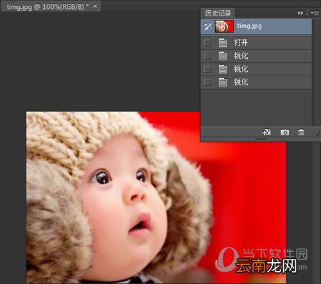Close the timg.jpg document tab

click(x=95, y=6)
